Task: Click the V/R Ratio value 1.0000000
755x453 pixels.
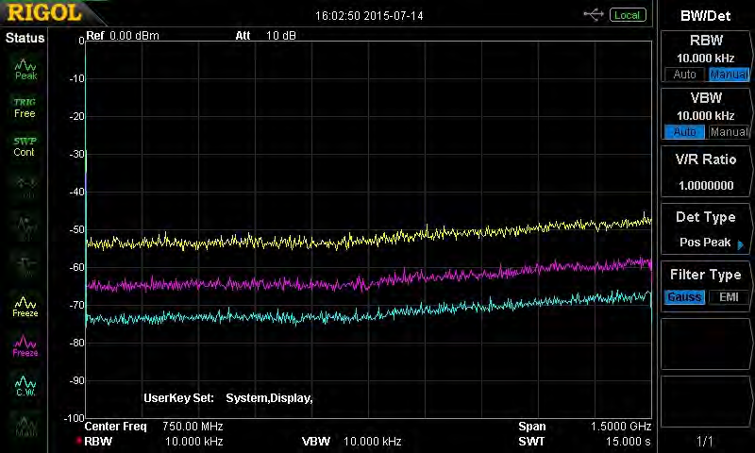Action: tap(706, 185)
